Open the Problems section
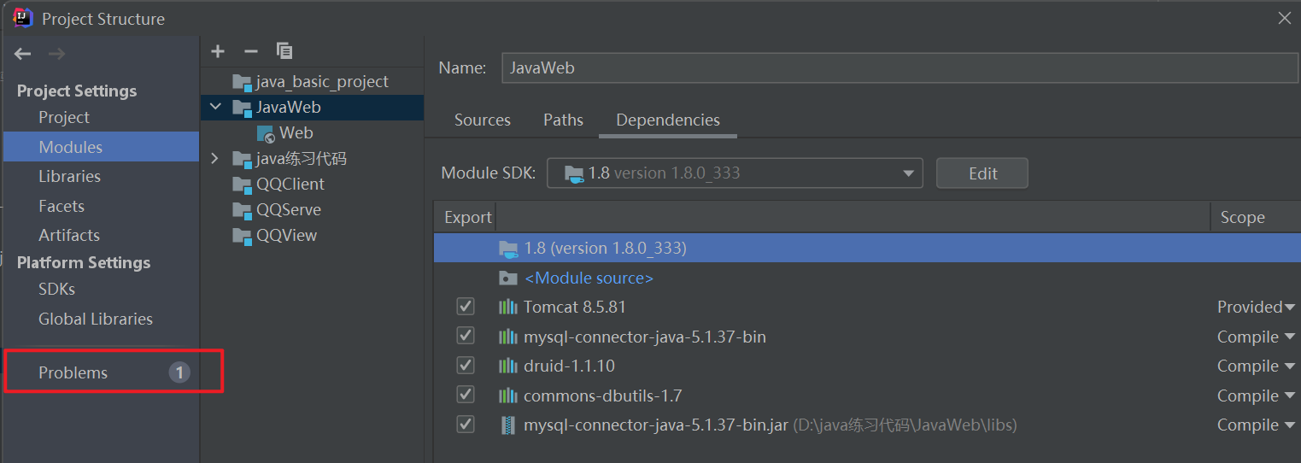Viewport: 1301px width, 463px height. tap(73, 372)
